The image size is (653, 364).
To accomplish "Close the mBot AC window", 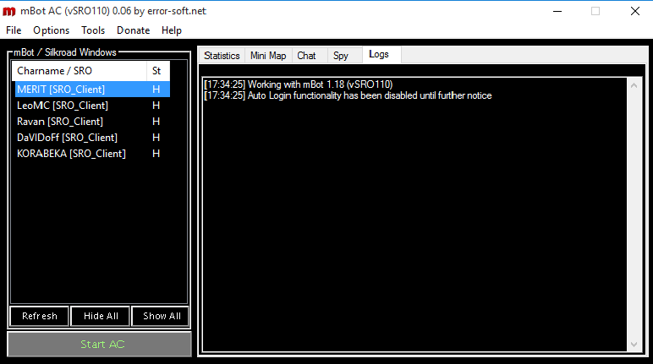I will [x=634, y=11].
